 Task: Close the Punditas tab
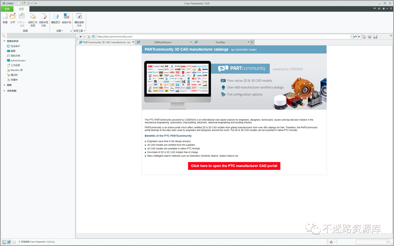[x=248, y=42]
